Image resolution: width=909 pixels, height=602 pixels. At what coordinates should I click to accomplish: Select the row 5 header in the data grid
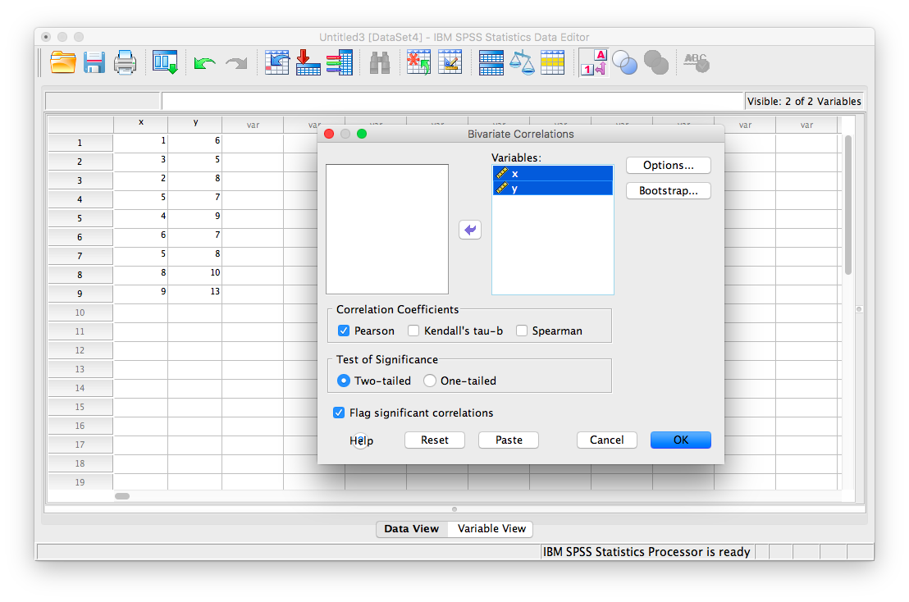coord(80,218)
